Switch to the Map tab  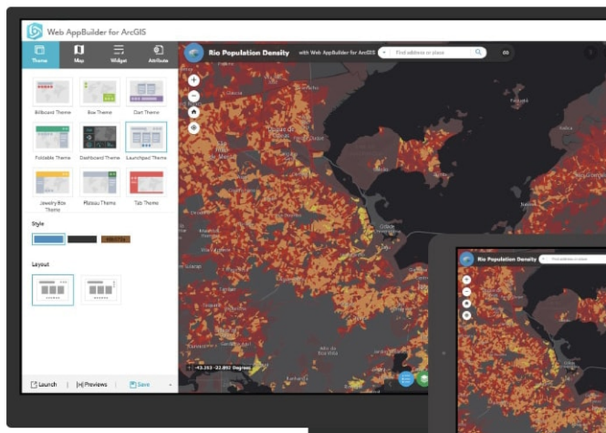click(x=79, y=55)
